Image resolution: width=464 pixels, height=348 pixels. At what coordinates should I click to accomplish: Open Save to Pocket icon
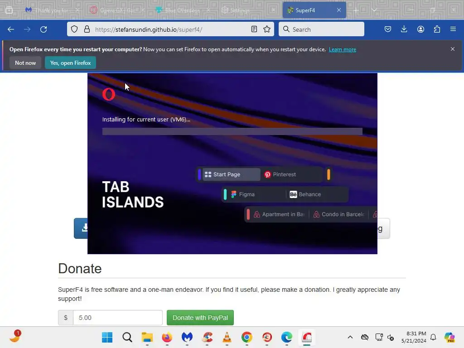click(x=388, y=29)
